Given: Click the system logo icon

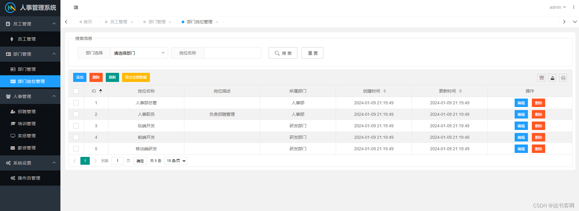Looking at the screenshot, I should point(10,8).
